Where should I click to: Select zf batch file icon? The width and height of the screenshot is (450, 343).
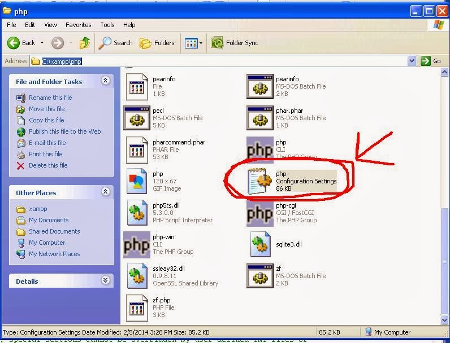pos(260,276)
